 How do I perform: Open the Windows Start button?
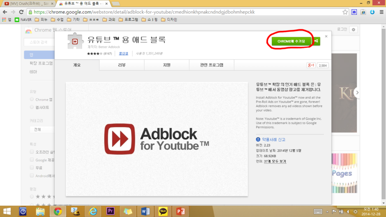pyautogui.click(x=7, y=211)
